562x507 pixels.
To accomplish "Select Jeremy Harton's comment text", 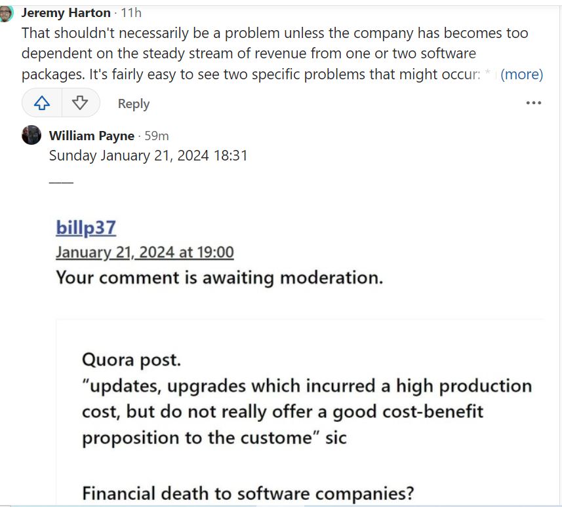I will 275,54.
